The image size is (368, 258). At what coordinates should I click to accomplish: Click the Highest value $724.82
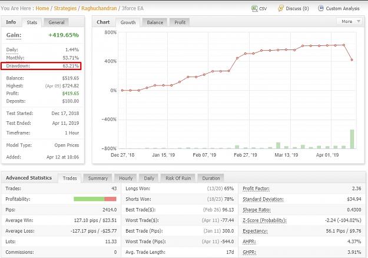coord(71,86)
